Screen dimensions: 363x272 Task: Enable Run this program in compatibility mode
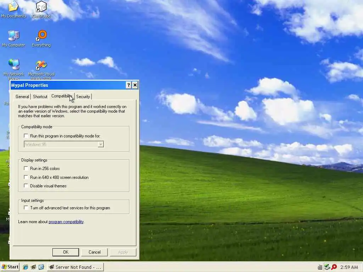(x=26, y=136)
